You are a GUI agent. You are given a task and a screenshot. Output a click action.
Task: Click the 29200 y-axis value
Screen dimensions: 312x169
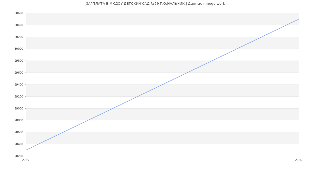[19, 97]
